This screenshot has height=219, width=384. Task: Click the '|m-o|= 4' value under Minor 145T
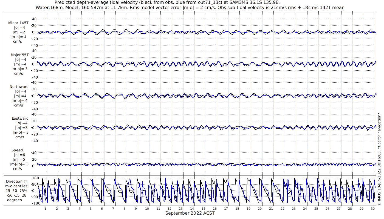click(18, 37)
